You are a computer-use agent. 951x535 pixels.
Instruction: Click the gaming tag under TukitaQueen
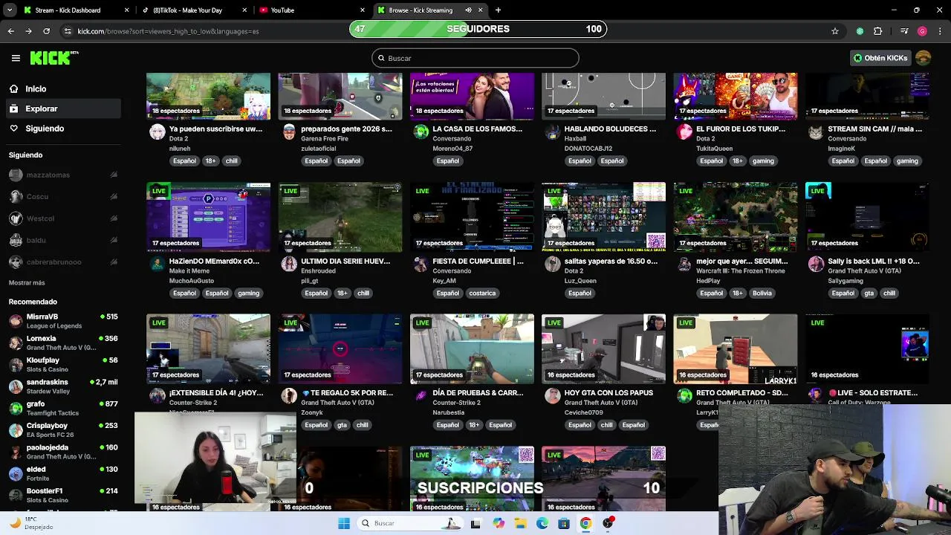point(763,160)
